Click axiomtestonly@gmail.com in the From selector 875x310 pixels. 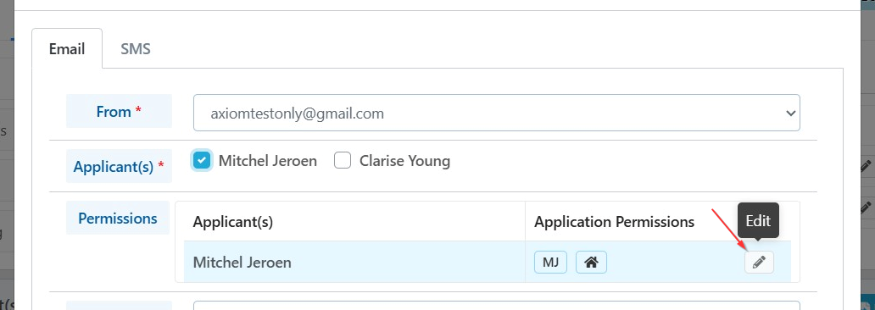[298, 113]
